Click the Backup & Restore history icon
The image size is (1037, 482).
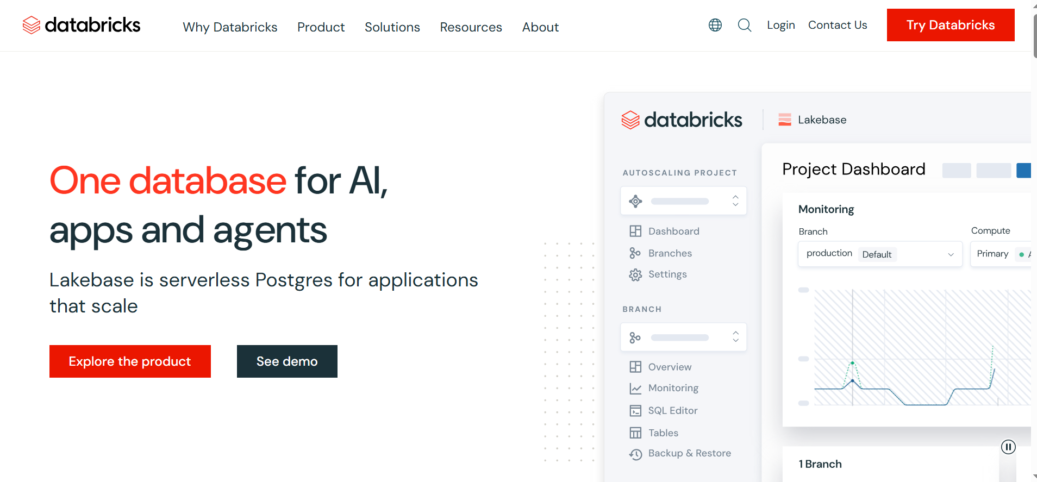click(635, 454)
